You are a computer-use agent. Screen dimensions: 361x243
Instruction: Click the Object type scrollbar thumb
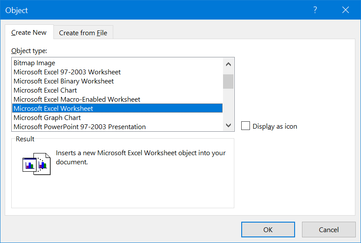pos(228,81)
